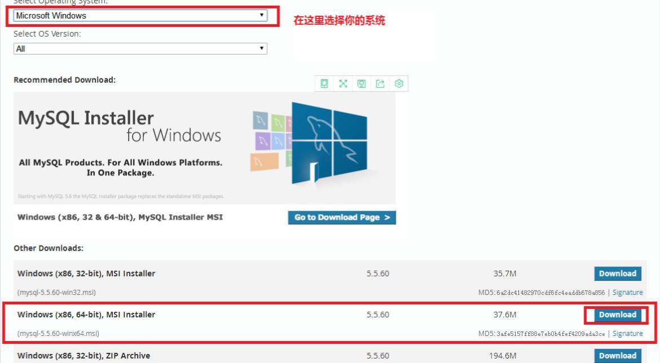Viewport: 660px width, 363px height.
Task: Download the 32-bit ZIP Archive 194.6M
Action: click(618, 356)
